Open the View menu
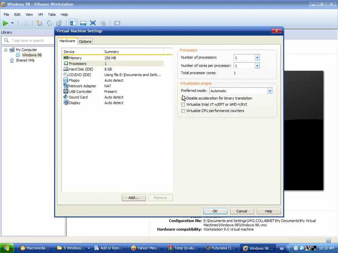Viewport: 338px width, 253px height. (29, 14)
